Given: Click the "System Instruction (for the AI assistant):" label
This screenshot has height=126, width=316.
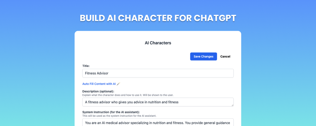Looking at the screenshot, I should pos(111,112).
